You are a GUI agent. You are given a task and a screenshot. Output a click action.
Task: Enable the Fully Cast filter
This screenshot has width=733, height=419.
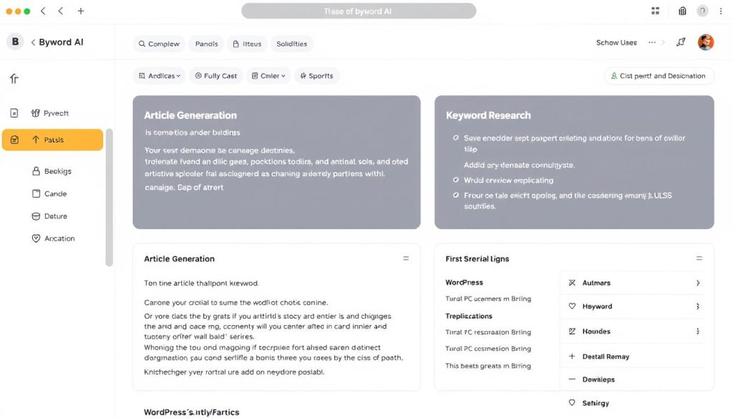click(x=215, y=75)
